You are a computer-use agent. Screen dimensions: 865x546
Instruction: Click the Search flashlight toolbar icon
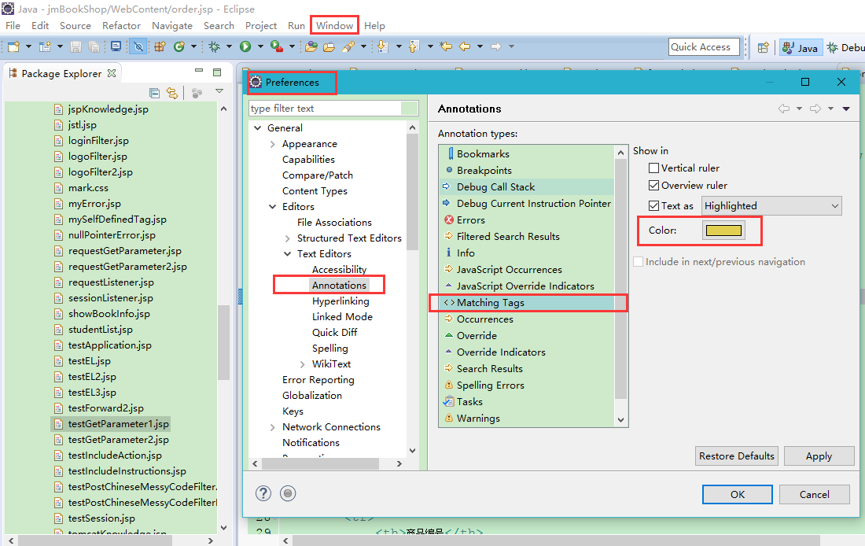pos(348,47)
